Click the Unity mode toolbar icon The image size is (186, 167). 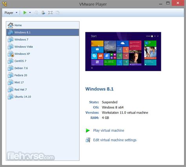(x=57, y=13)
